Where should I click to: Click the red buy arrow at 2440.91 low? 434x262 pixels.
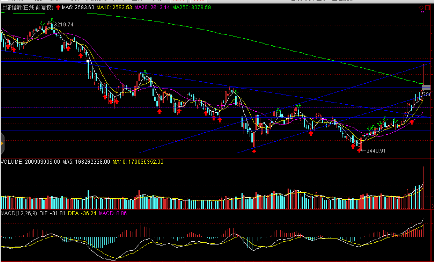coord(359,150)
